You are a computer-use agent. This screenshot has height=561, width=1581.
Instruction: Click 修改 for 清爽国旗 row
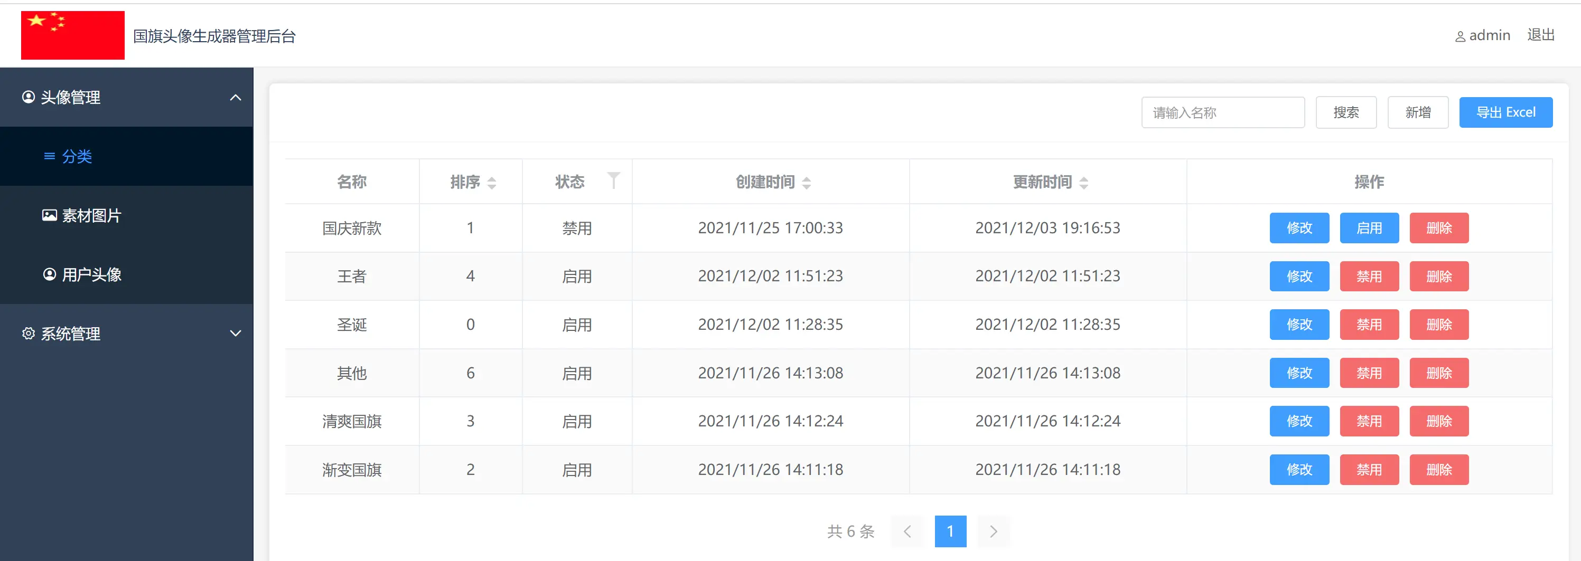[x=1299, y=421]
